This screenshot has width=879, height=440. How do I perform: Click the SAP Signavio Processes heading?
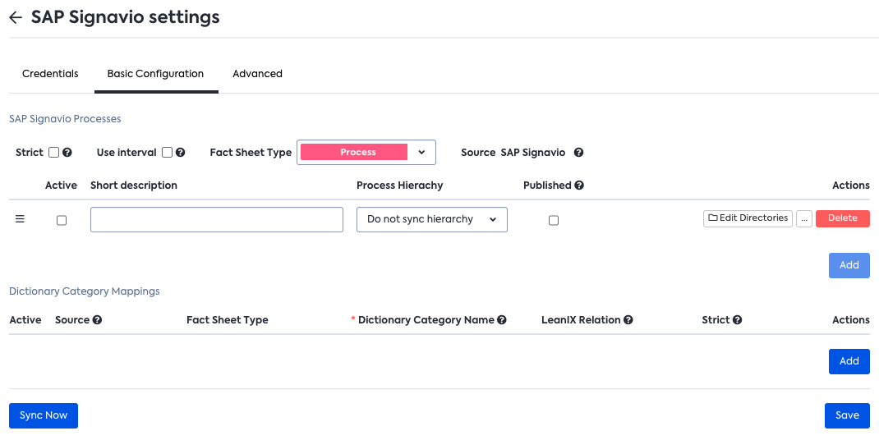(65, 119)
